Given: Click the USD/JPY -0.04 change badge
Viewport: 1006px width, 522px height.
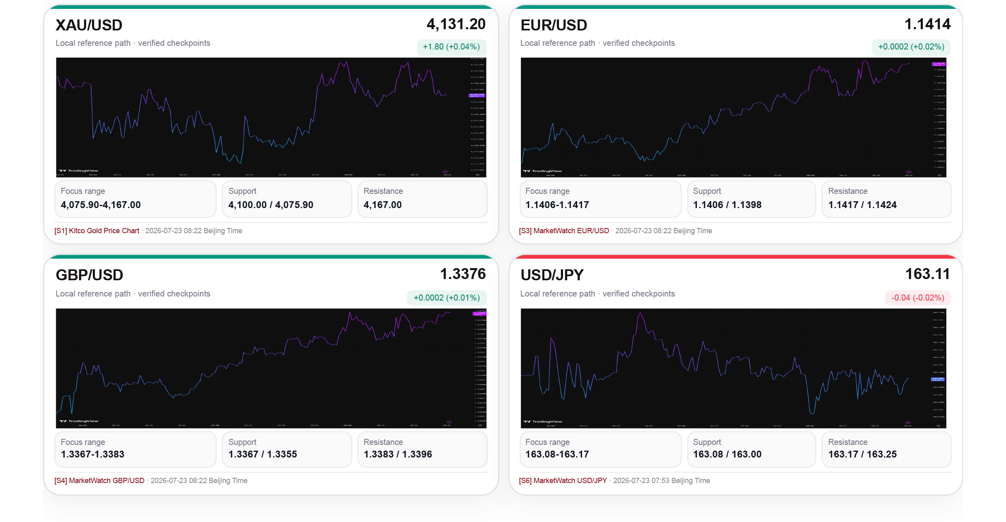Looking at the screenshot, I should (x=918, y=298).
